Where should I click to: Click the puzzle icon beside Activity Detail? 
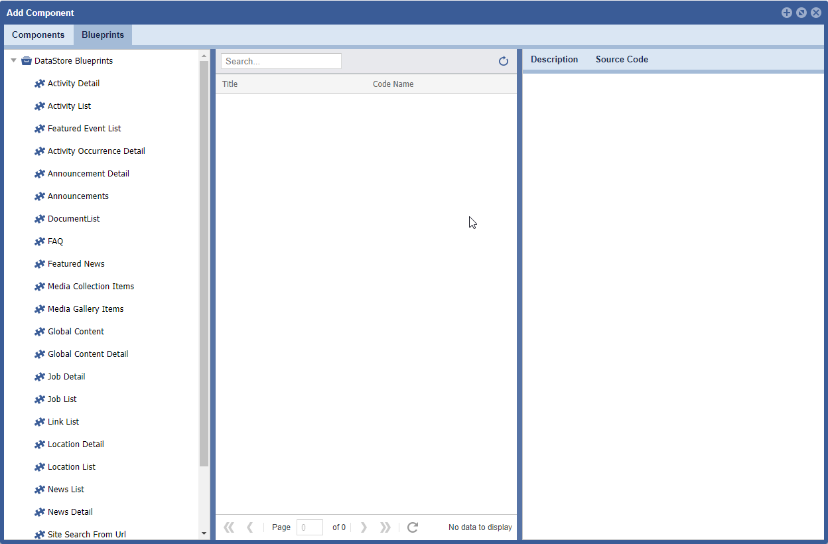point(40,84)
